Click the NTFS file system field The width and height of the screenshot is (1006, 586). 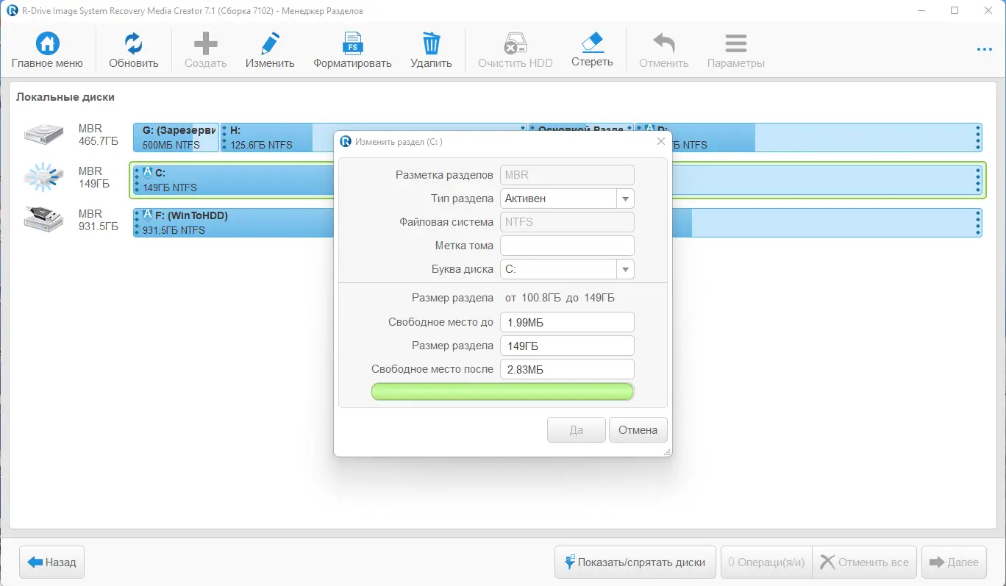[x=567, y=222]
